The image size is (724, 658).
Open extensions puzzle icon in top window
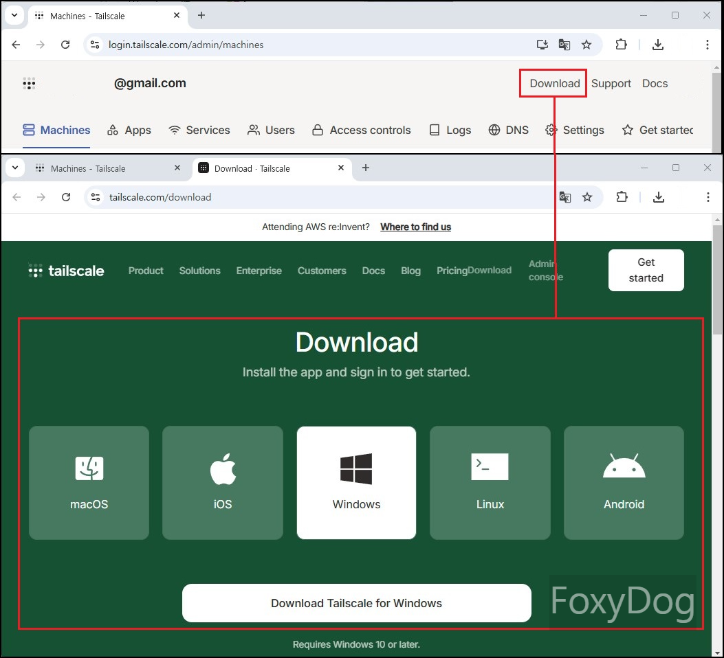pyautogui.click(x=621, y=45)
